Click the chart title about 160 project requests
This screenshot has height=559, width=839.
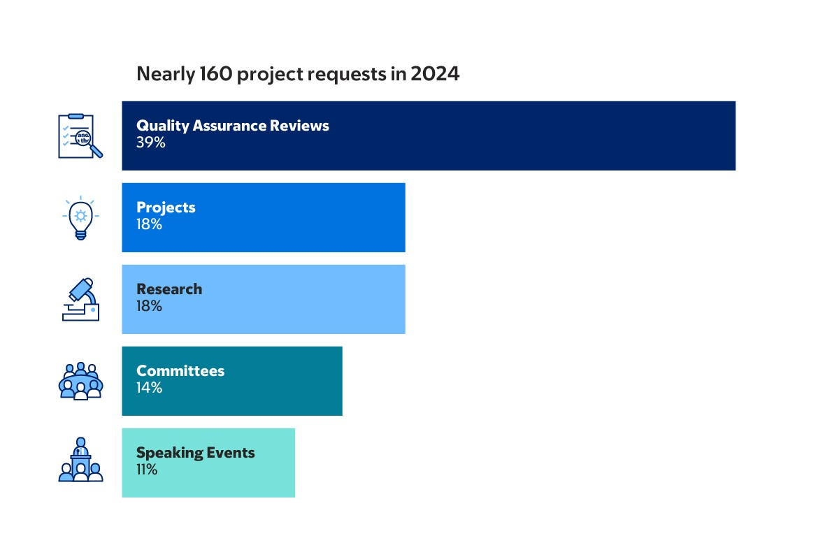298,73
